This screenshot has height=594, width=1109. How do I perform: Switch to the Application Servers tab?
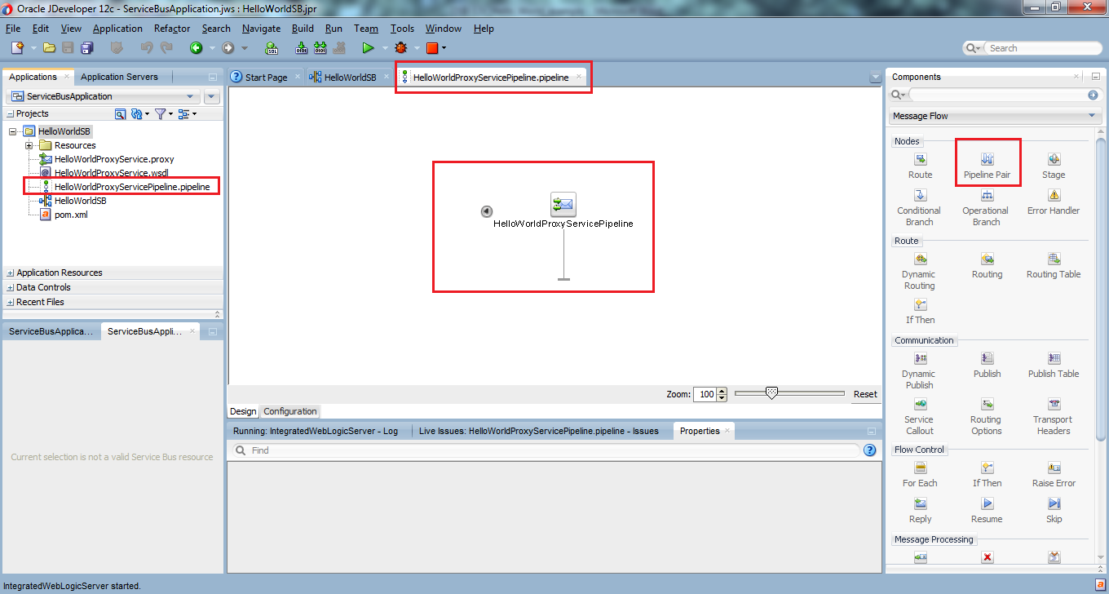tap(119, 77)
